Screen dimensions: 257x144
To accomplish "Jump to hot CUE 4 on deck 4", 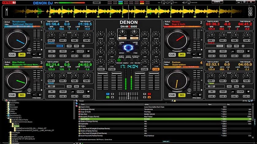I will pyautogui.click(x=246, y=96).
